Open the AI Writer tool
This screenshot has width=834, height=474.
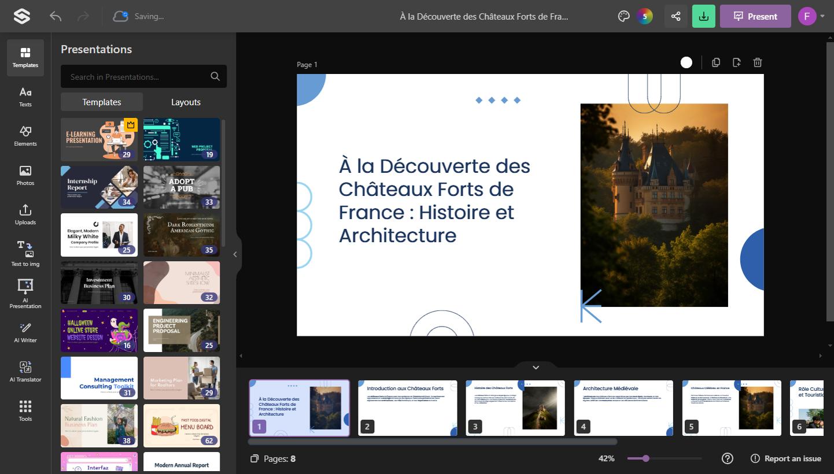pyautogui.click(x=25, y=332)
